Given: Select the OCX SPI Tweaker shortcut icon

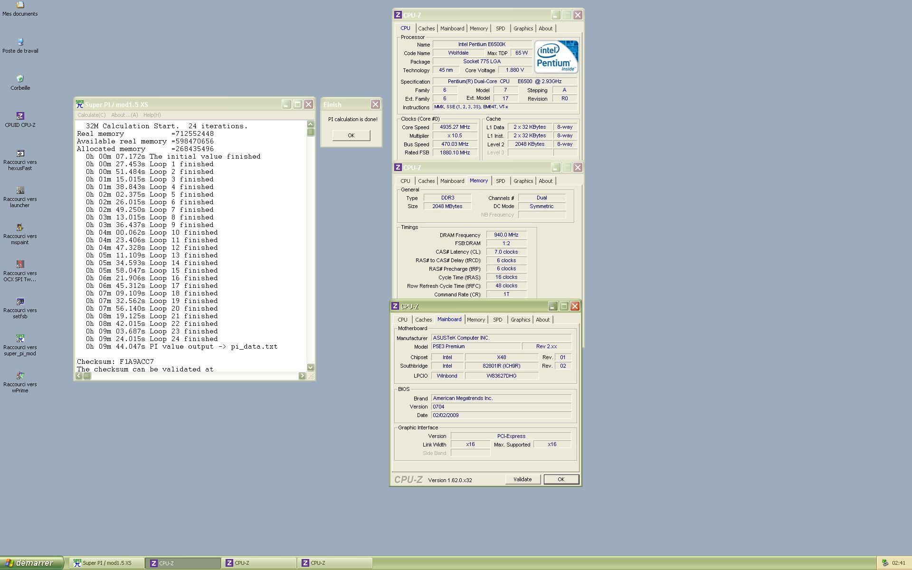Looking at the screenshot, I should (x=20, y=264).
